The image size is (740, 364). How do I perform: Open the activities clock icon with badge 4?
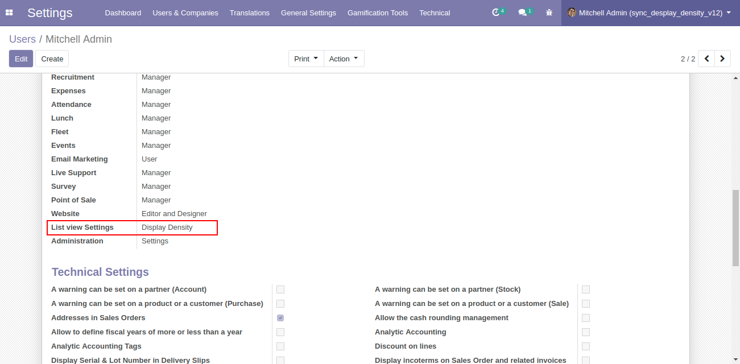pyautogui.click(x=498, y=12)
